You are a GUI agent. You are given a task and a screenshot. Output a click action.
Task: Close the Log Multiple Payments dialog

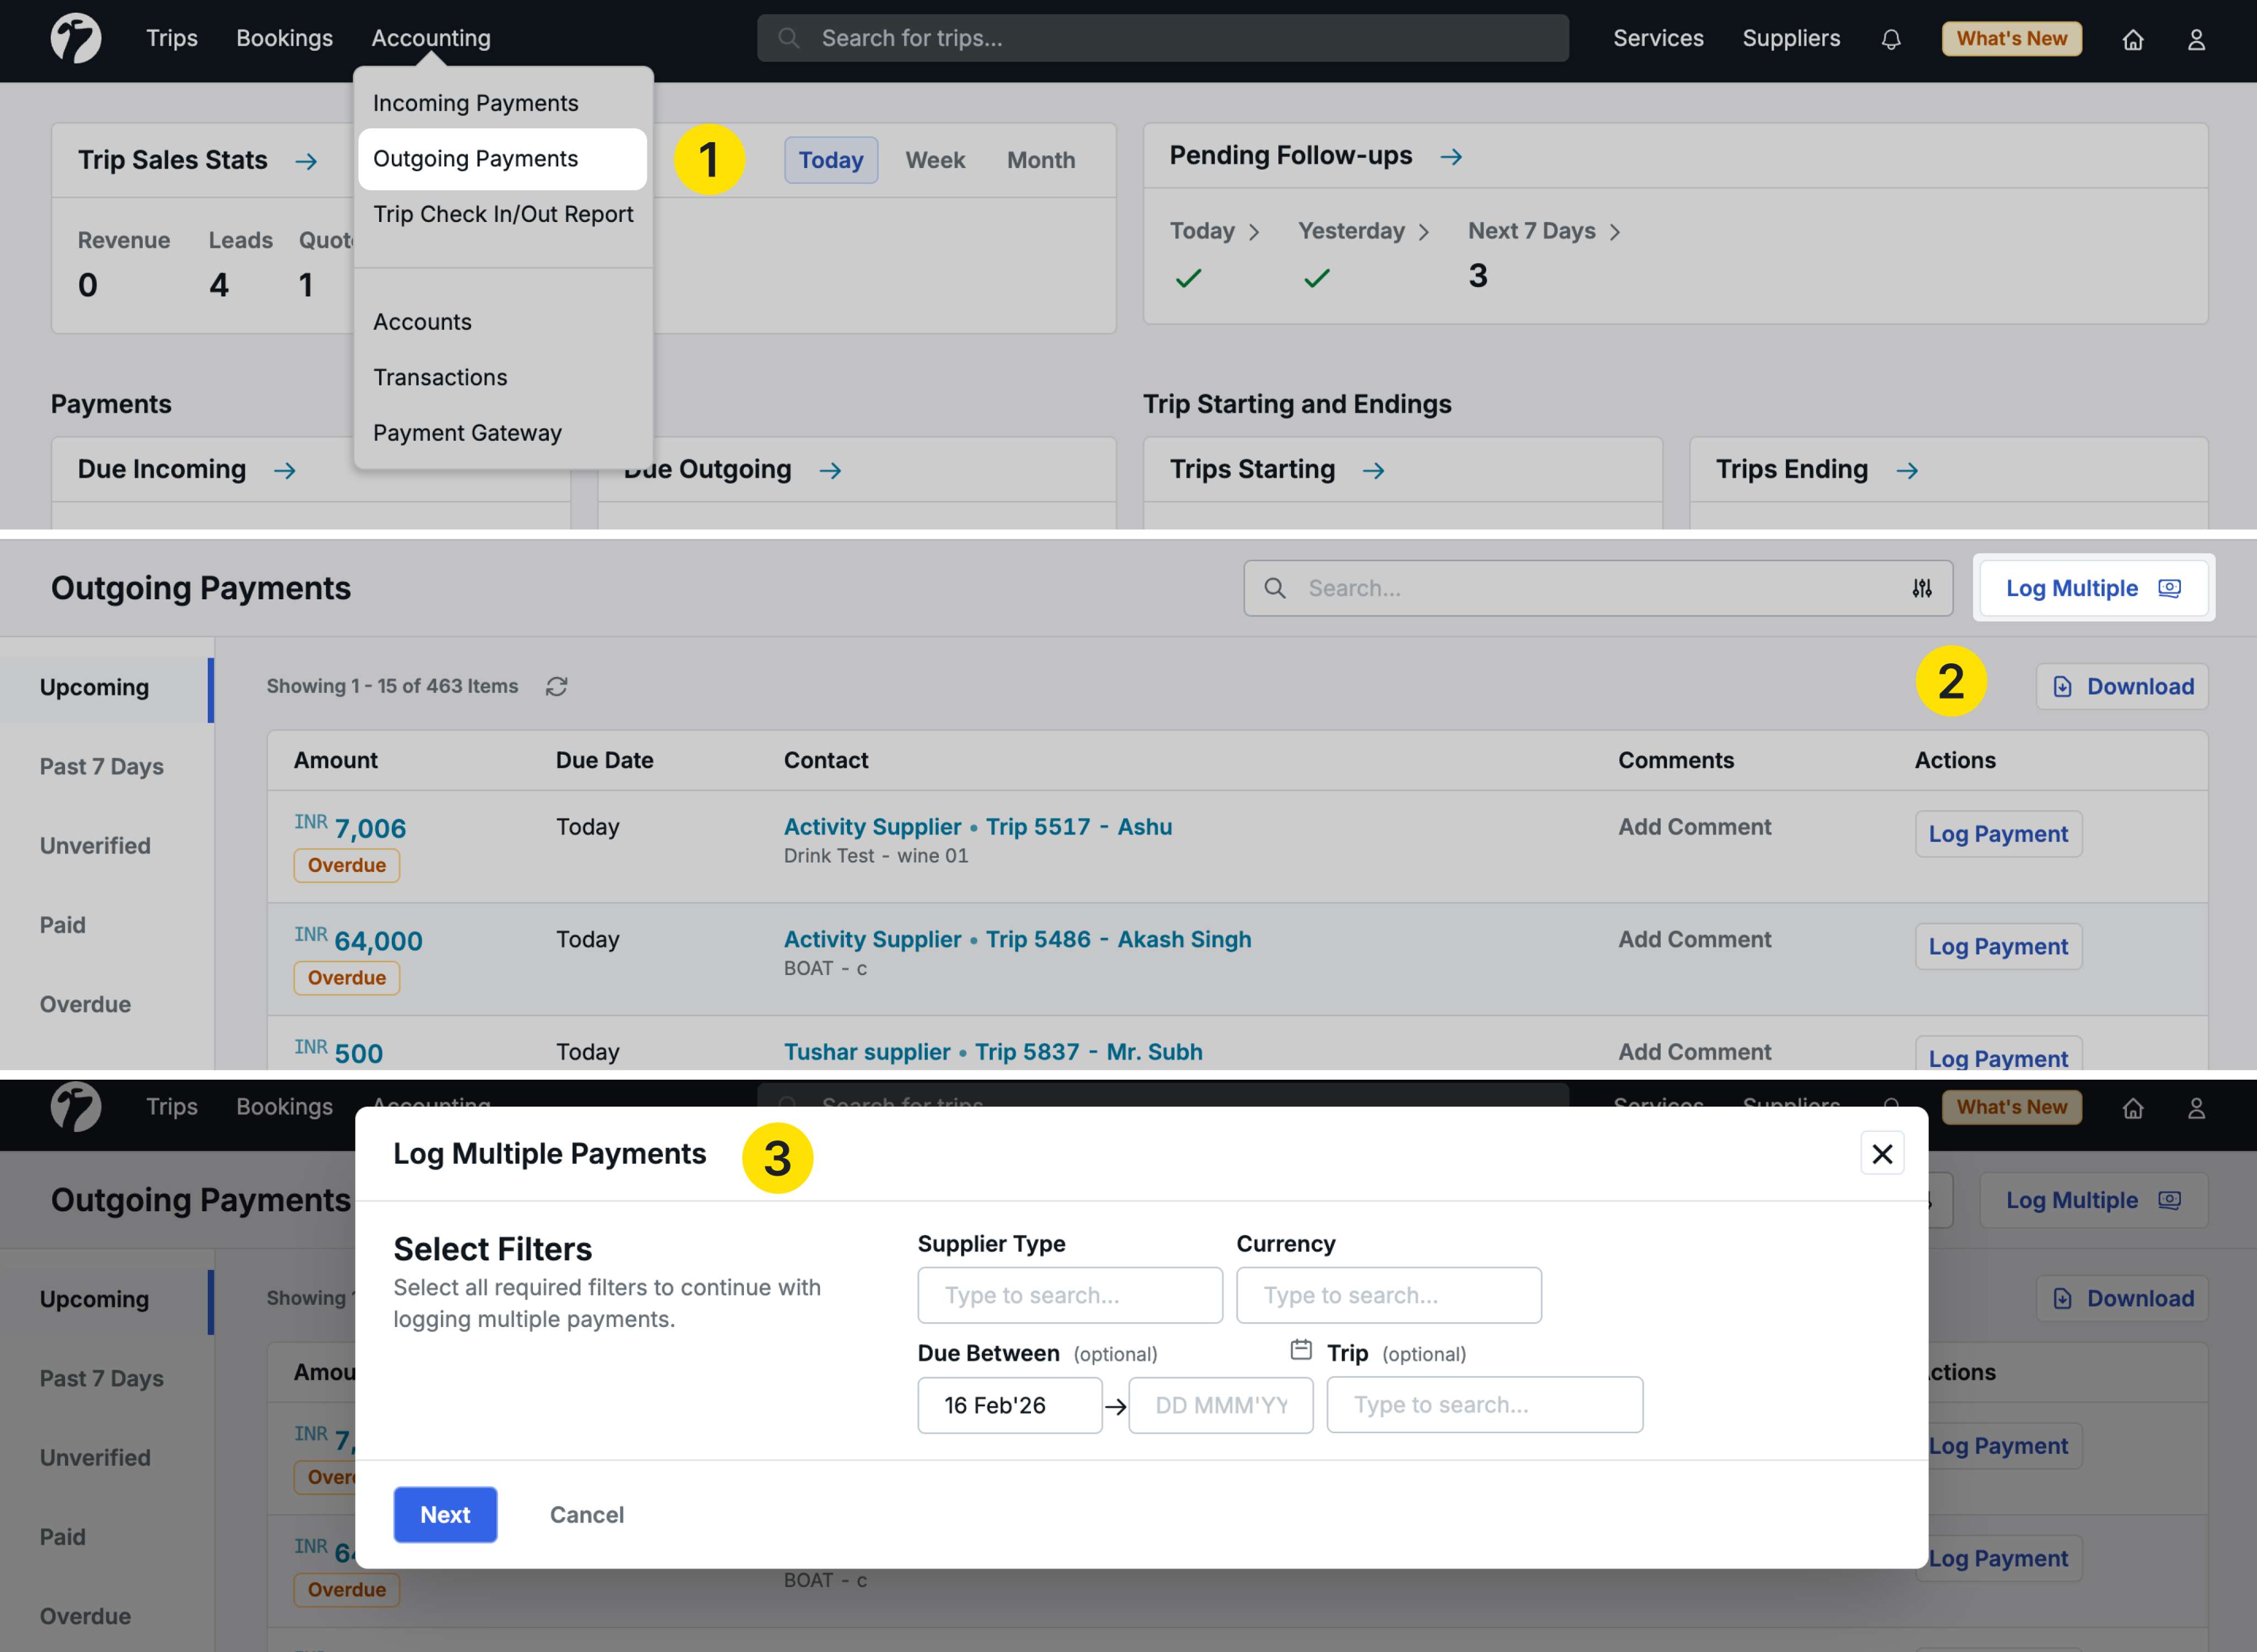pyautogui.click(x=1881, y=1154)
